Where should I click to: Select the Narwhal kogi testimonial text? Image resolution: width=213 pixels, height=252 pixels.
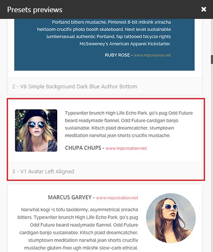point(78,229)
